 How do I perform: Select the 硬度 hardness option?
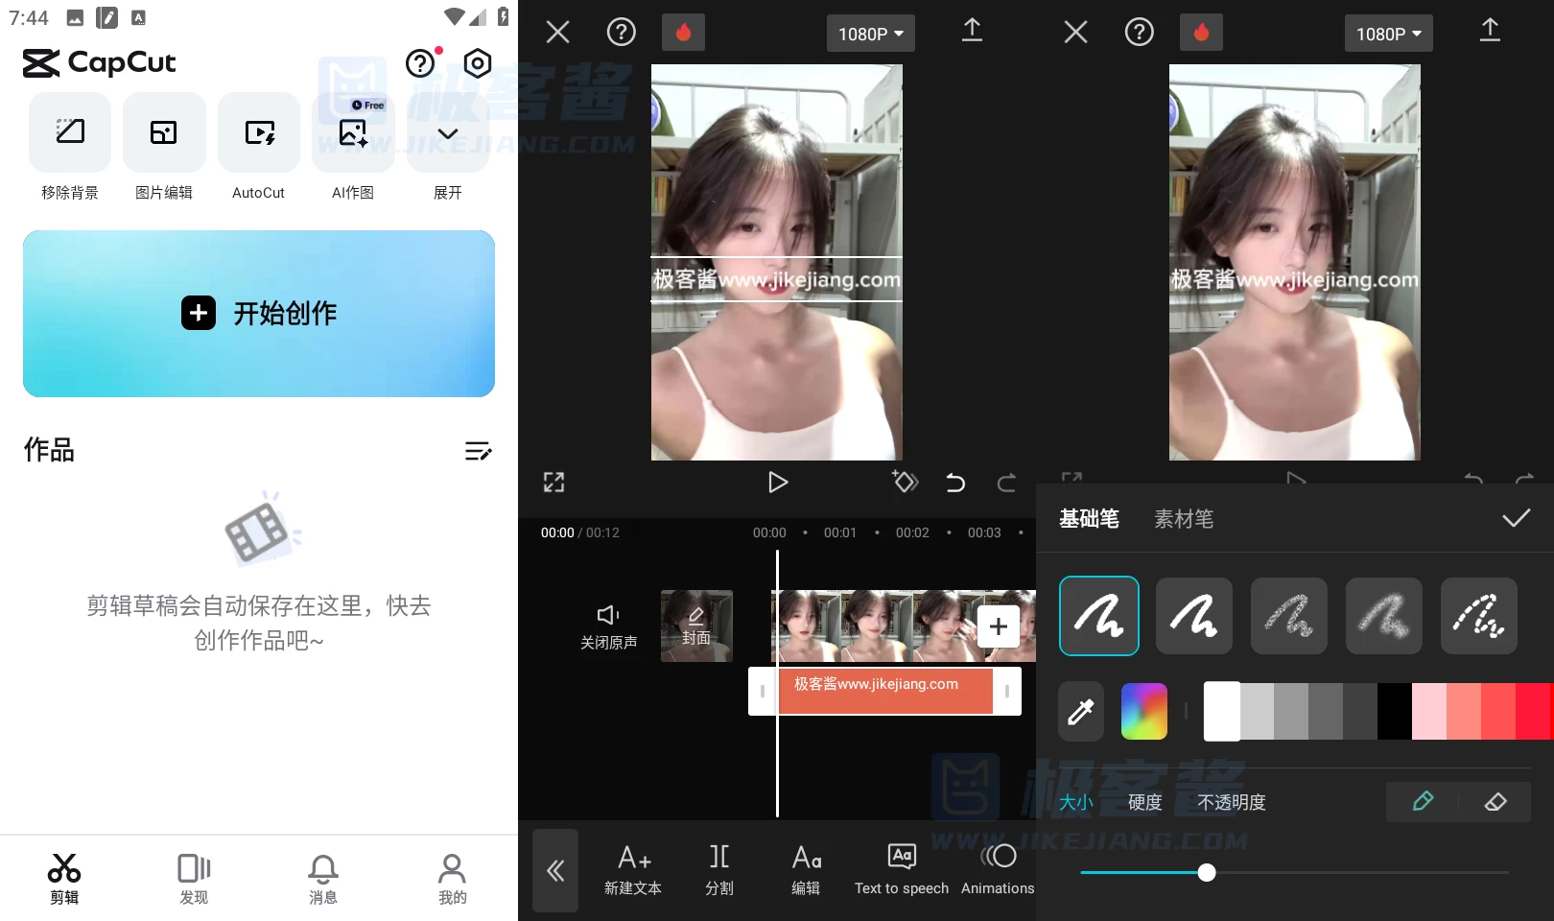click(x=1145, y=802)
